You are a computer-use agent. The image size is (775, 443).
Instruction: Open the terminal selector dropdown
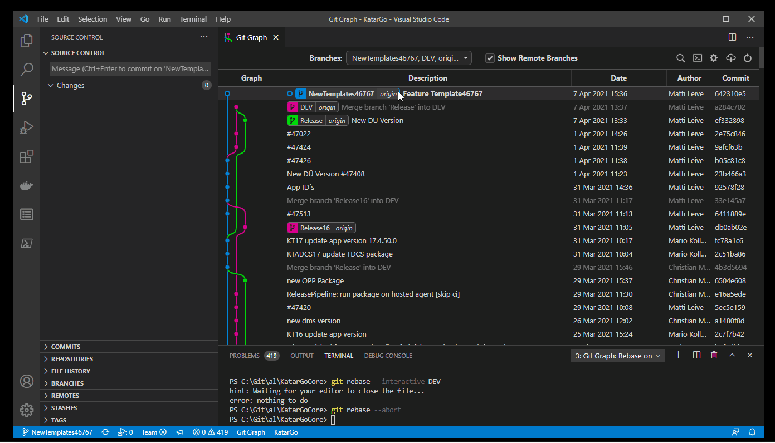pyautogui.click(x=618, y=356)
